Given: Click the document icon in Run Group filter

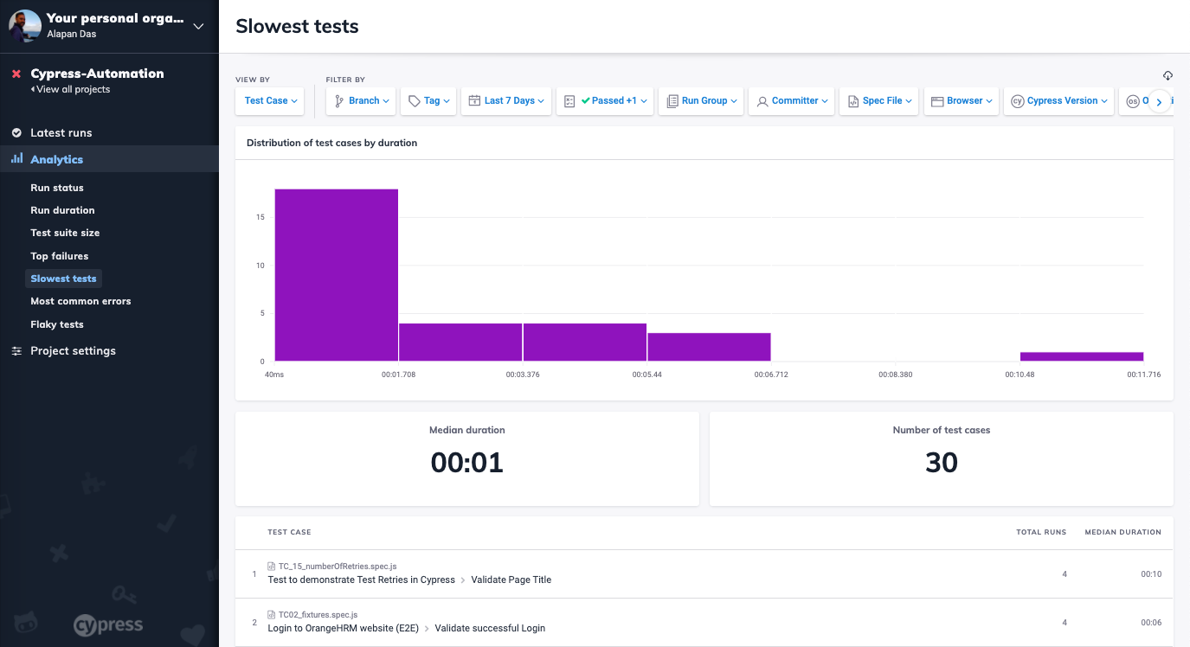Looking at the screenshot, I should click(672, 101).
